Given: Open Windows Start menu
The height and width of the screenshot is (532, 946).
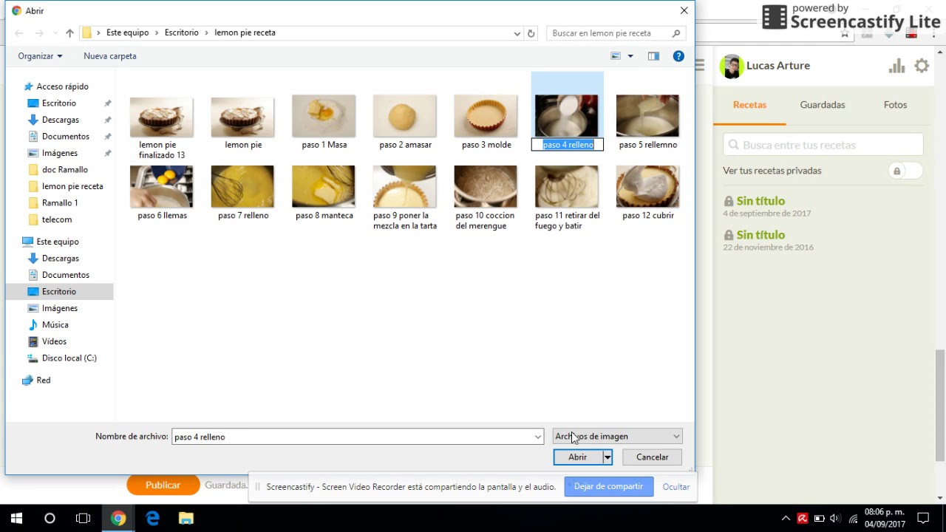Looking at the screenshot, I should coord(16,519).
